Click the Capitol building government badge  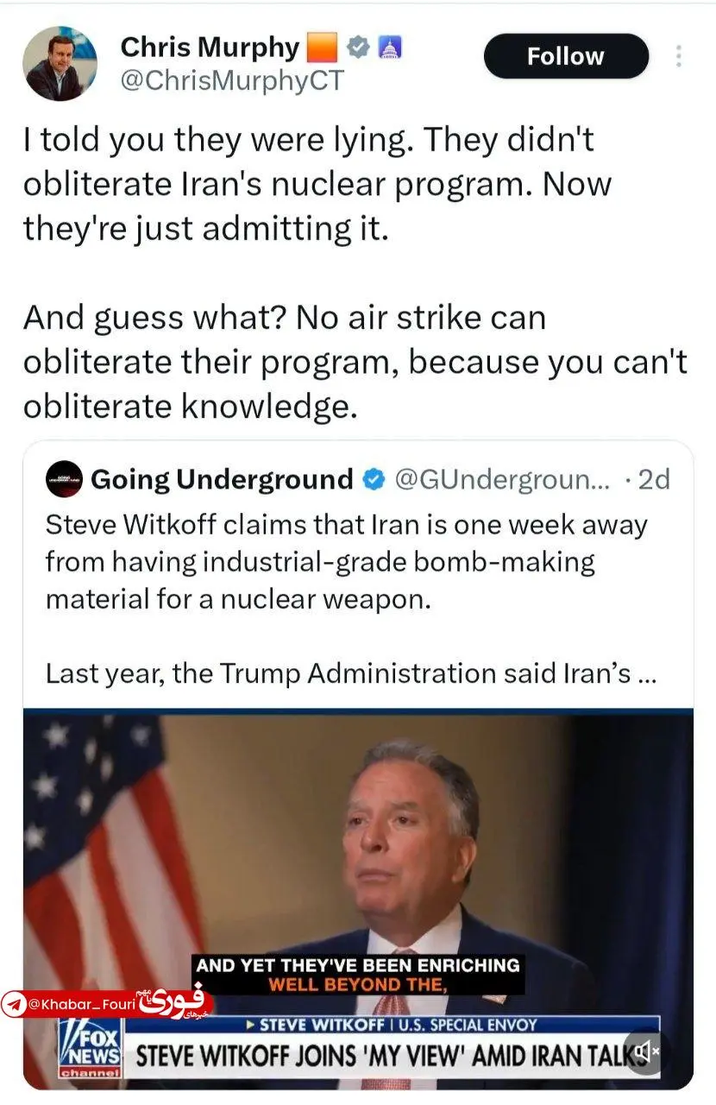click(x=389, y=48)
